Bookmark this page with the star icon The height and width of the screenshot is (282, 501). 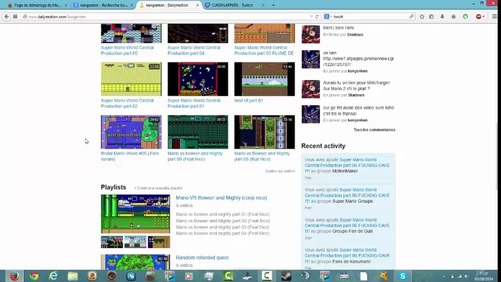tap(422, 17)
